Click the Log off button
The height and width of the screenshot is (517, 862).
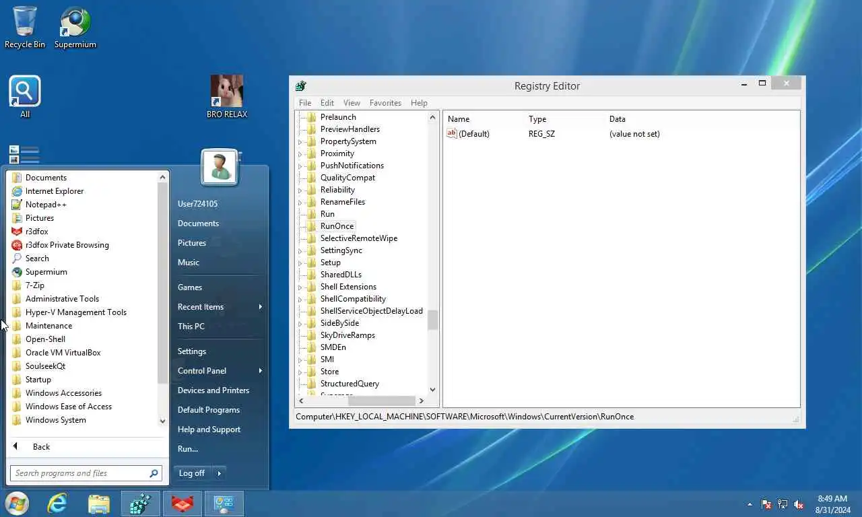[192, 473]
